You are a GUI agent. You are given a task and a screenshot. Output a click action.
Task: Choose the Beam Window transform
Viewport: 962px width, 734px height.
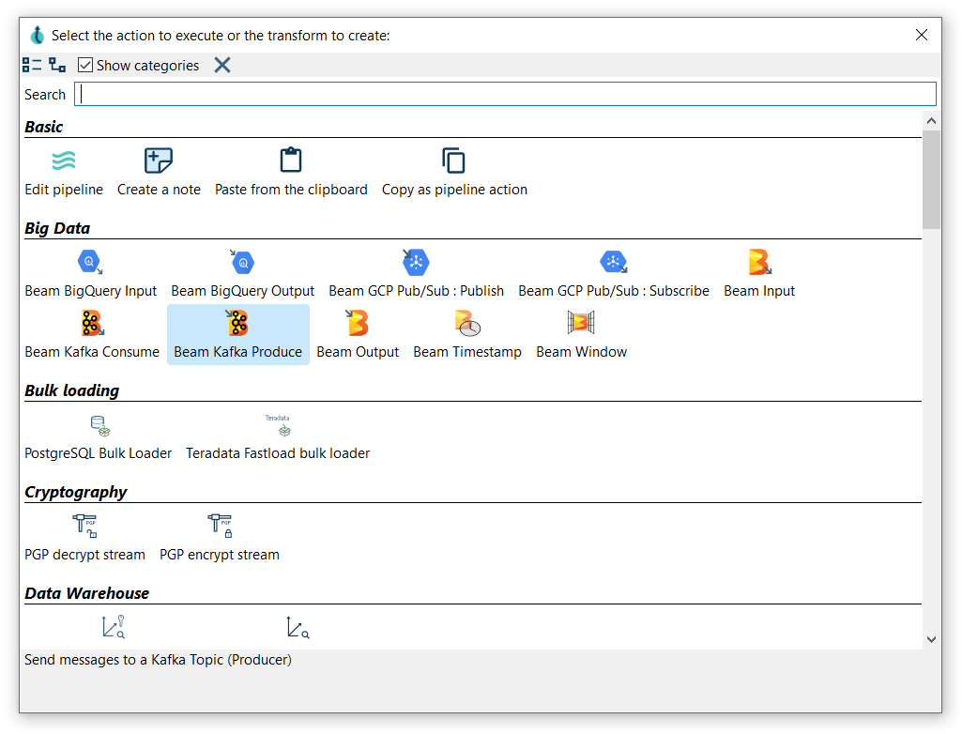click(x=581, y=334)
